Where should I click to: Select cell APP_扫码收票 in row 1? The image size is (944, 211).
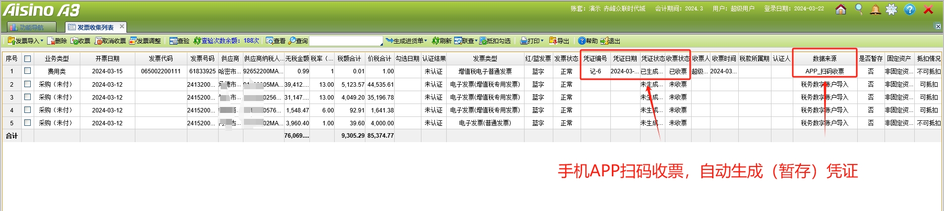point(825,71)
